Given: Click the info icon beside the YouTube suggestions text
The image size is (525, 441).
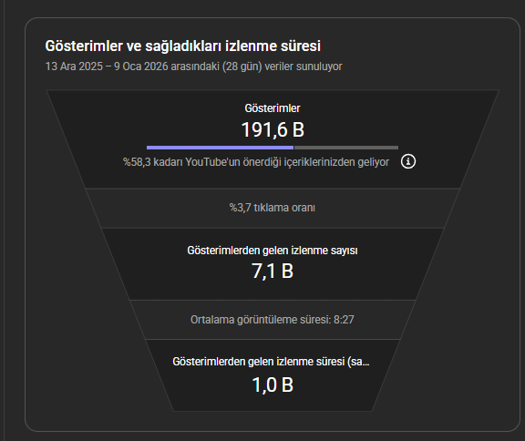Looking at the screenshot, I should (x=408, y=161).
